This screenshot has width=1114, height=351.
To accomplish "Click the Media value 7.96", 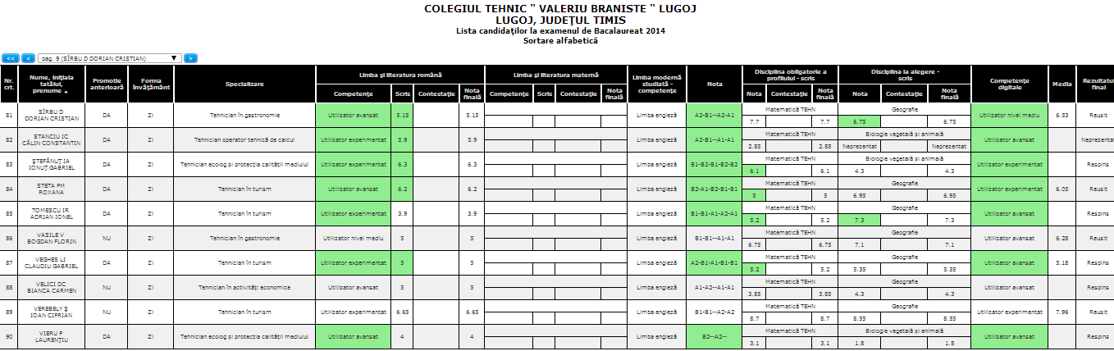I will coord(1061,312).
